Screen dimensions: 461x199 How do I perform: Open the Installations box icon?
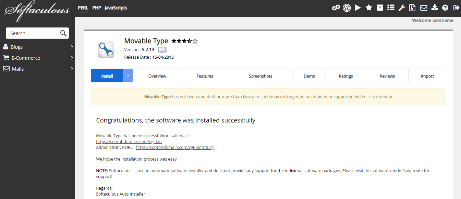click(x=380, y=7)
